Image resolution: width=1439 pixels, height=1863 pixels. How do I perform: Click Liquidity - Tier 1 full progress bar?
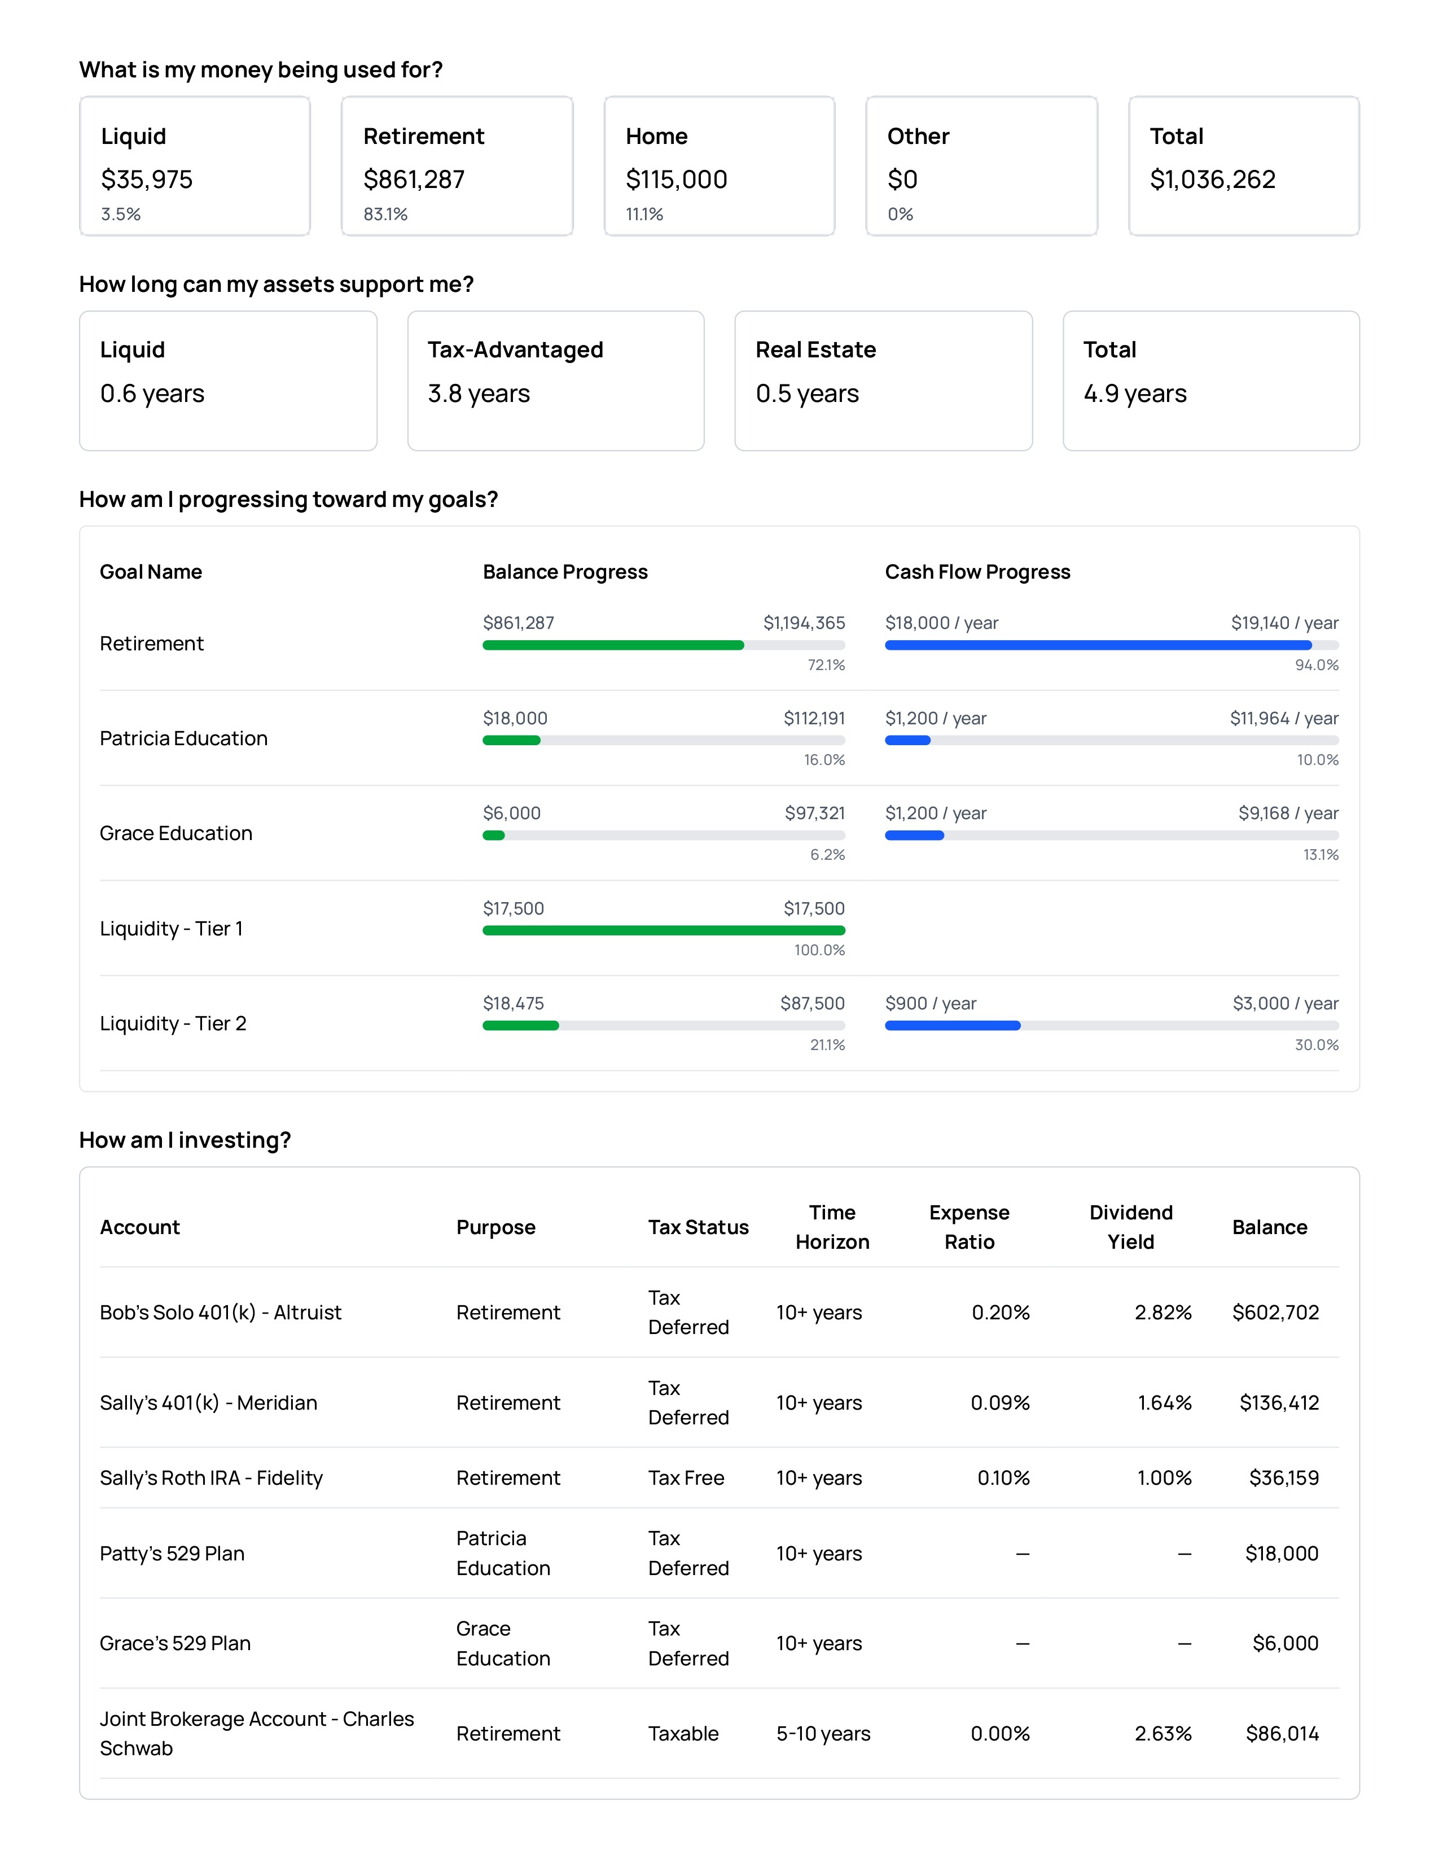click(x=663, y=930)
